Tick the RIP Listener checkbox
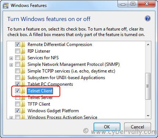 [x=17, y=51]
